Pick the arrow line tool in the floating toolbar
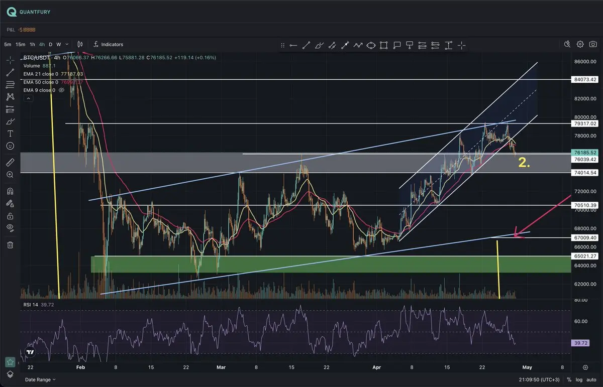This screenshot has width=603, height=387. tap(345, 45)
